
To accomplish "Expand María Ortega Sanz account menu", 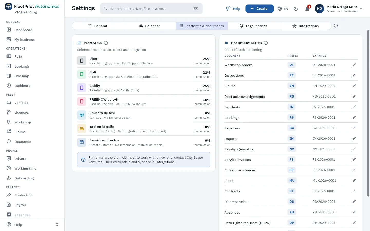I will click(x=339, y=9).
